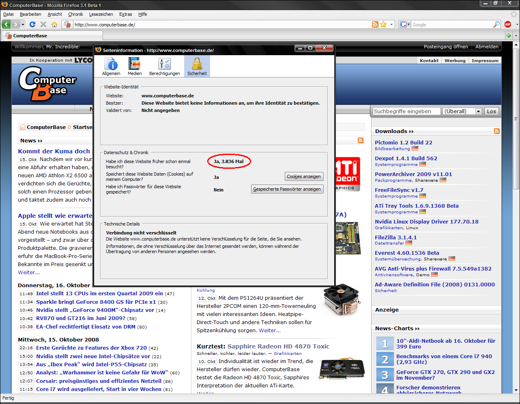Click the page vertical scrollbar up arrow
520x404 pixels.
click(x=516, y=45)
